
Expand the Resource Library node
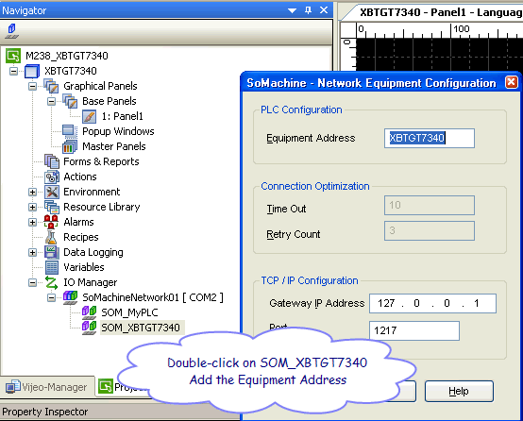[x=32, y=207]
